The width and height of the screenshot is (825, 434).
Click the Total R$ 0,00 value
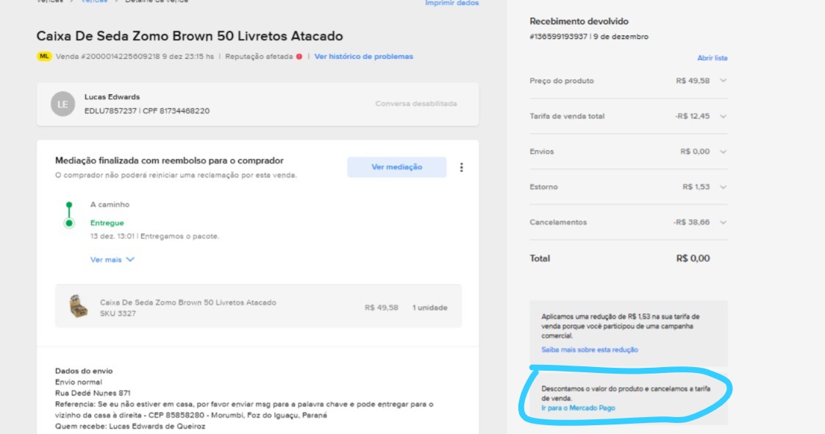pyautogui.click(x=693, y=258)
